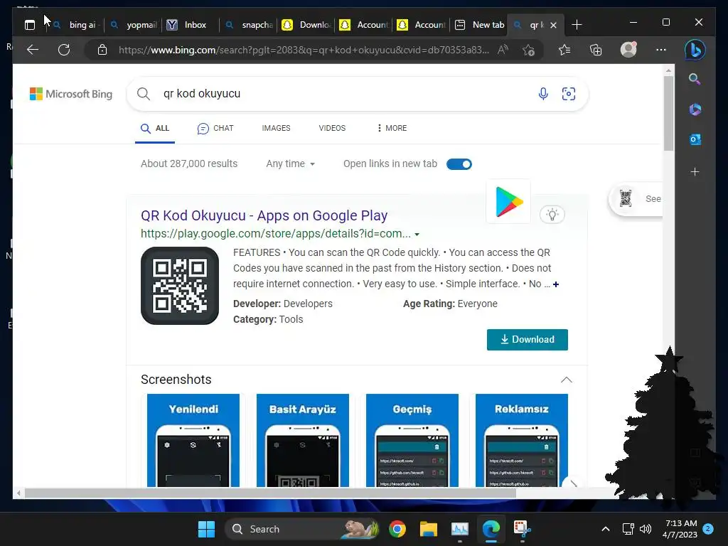Go back with the browser back arrow
Viewport: 728px width, 546px height.
coord(33,50)
